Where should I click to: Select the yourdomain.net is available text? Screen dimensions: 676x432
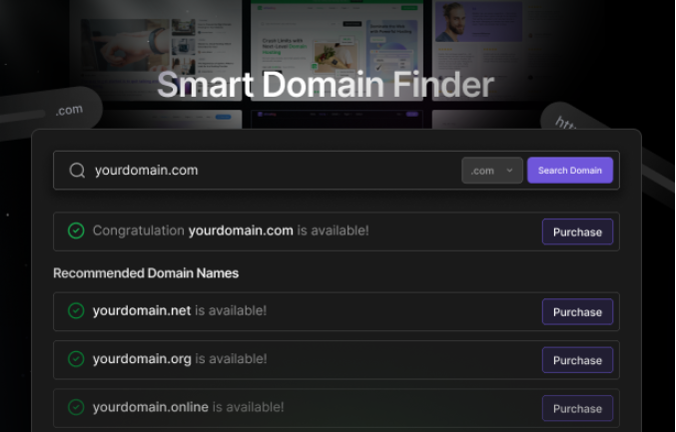coord(180,310)
